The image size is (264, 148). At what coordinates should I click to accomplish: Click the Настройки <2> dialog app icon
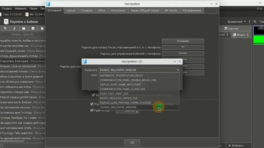point(85,61)
